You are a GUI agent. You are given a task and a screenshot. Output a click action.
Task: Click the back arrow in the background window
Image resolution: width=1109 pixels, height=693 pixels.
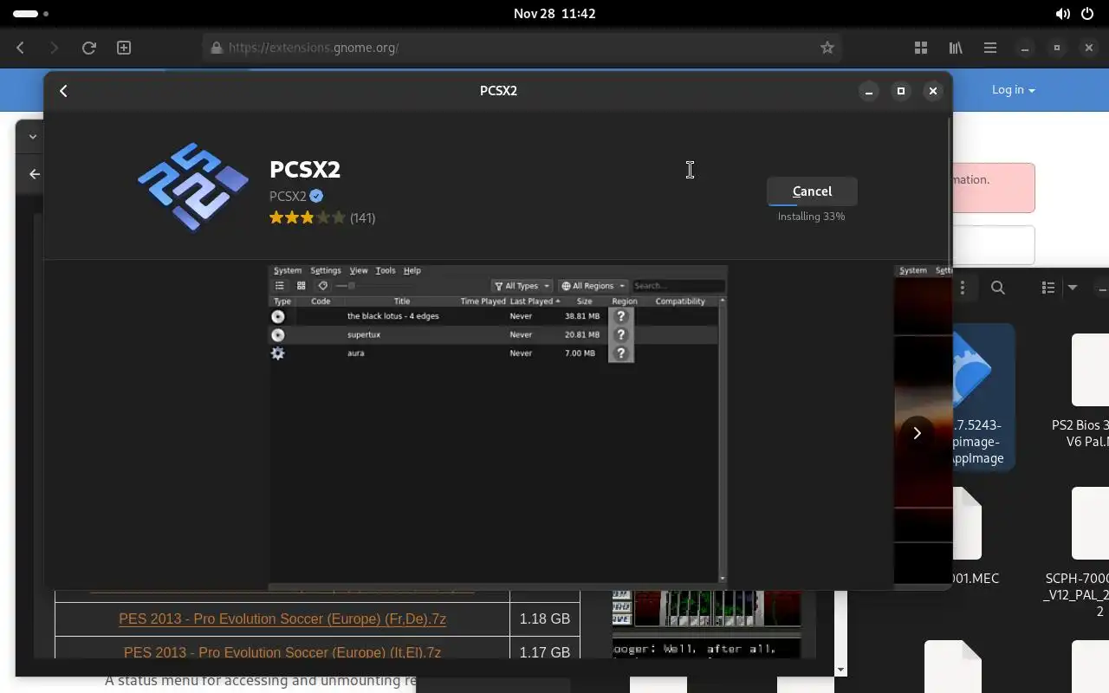pos(35,174)
